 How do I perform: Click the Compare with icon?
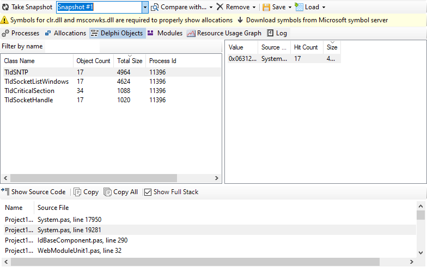[155, 7]
